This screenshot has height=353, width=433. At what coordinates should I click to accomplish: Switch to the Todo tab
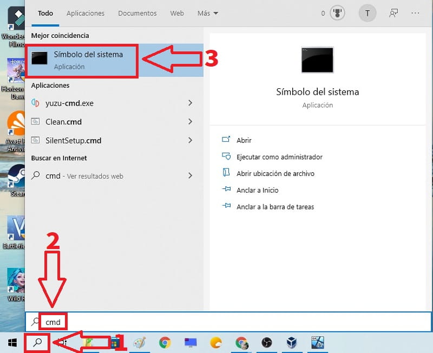coord(45,13)
